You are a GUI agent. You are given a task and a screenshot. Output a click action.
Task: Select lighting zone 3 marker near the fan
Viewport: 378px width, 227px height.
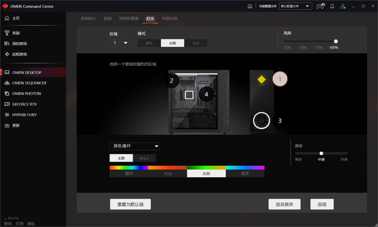point(279,121)
